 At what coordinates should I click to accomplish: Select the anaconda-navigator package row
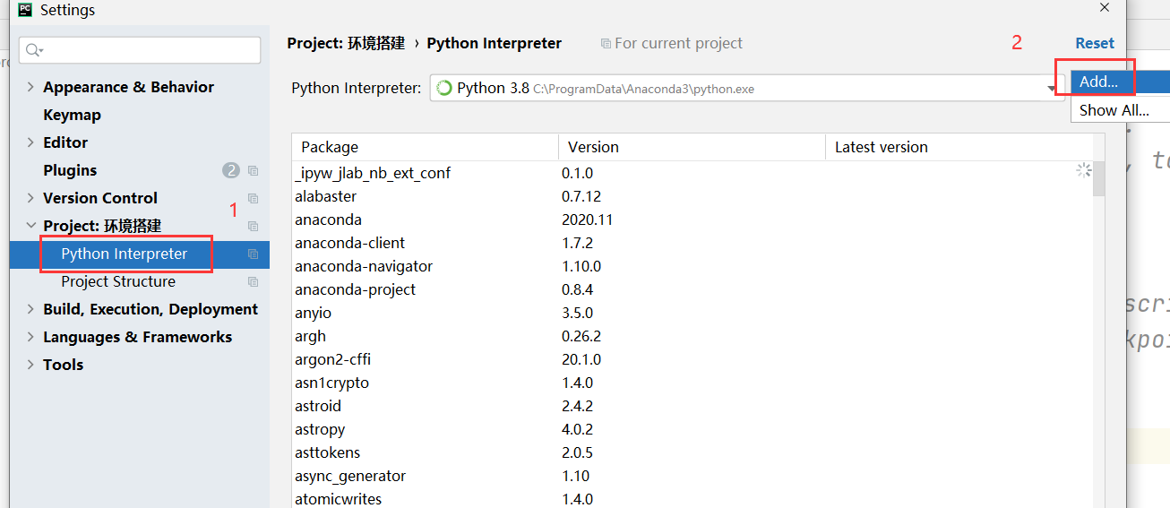pyautogui.click(x=693, y=266)
